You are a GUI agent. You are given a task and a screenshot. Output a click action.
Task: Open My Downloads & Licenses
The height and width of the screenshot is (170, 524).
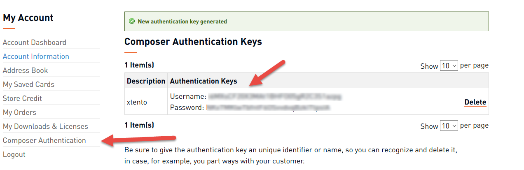coord(45,126)
